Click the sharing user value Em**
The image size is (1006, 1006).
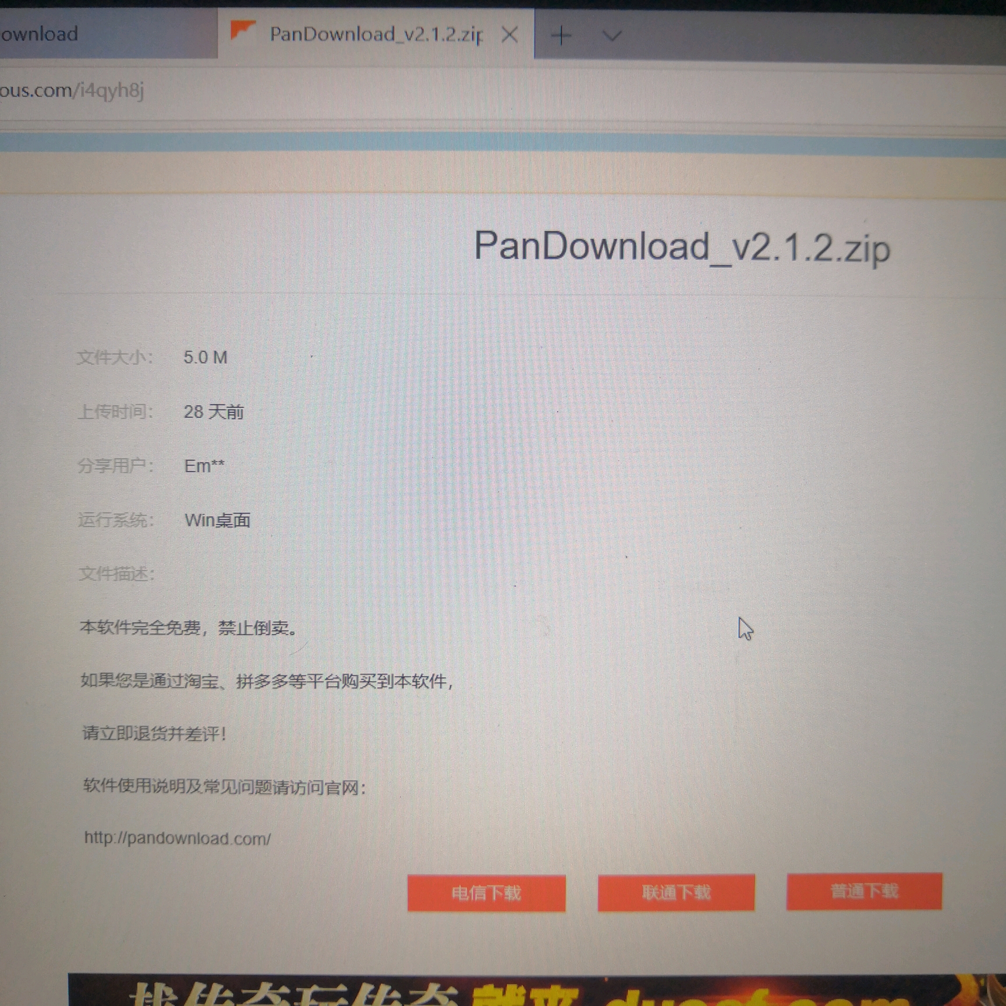pos(204,466)
